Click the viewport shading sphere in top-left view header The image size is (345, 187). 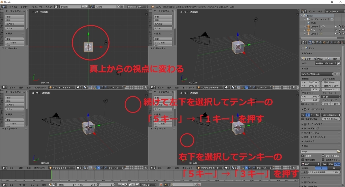78,87
